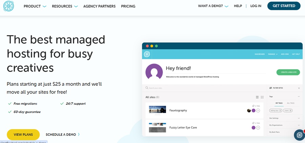
Task: Switch to list view of sites
Action: point(257,97)
